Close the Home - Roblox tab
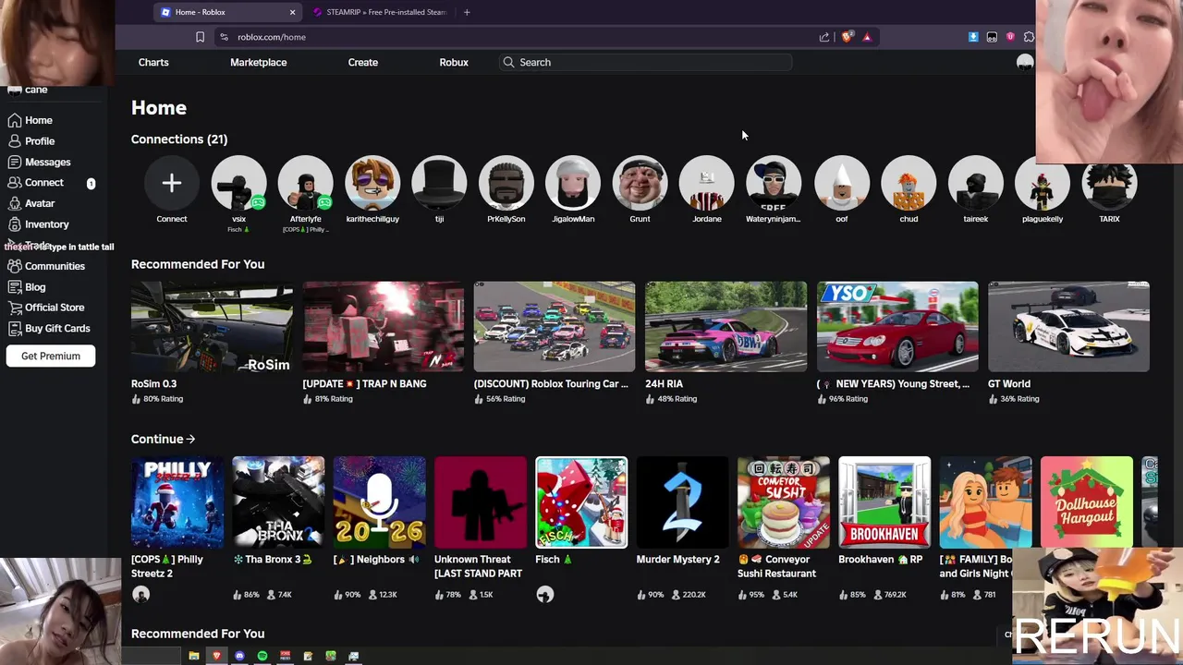This screenshot has width=1183, height=665. click(x=292, y=12)
